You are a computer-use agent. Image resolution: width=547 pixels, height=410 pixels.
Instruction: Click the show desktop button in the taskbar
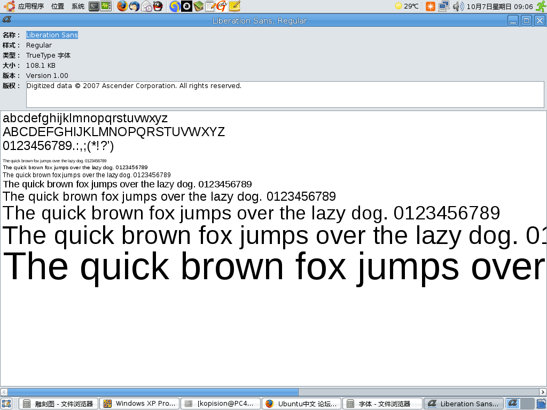tap(6, 404)
